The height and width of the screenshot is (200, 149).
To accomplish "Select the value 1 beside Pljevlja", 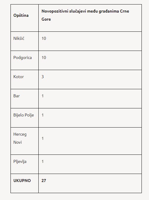I will (43, 161).
